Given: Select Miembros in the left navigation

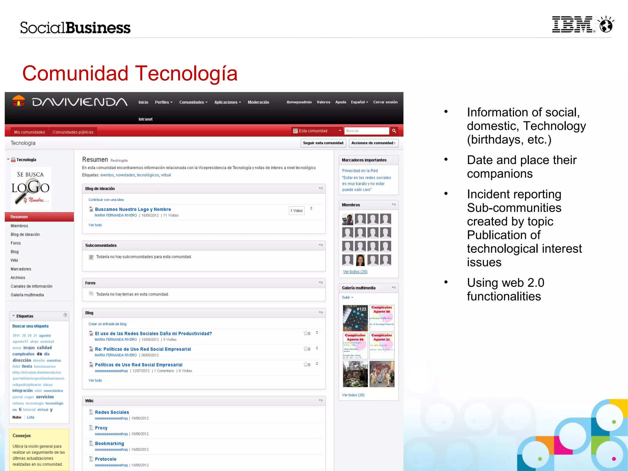Looking at the screenshot, I should click(x=19, y=226).
